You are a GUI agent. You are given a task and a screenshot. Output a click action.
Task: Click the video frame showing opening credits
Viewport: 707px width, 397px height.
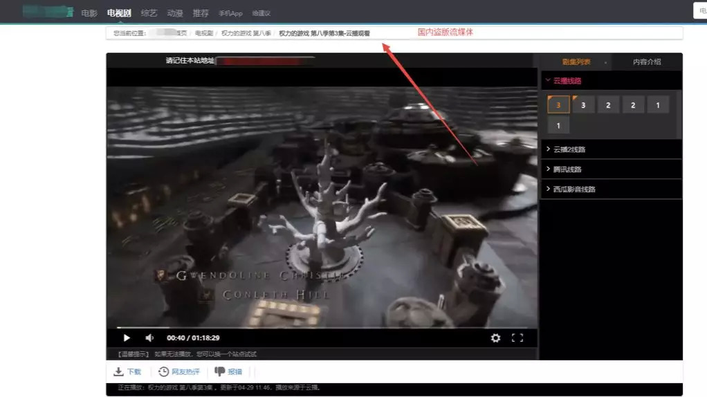(322, 206)
